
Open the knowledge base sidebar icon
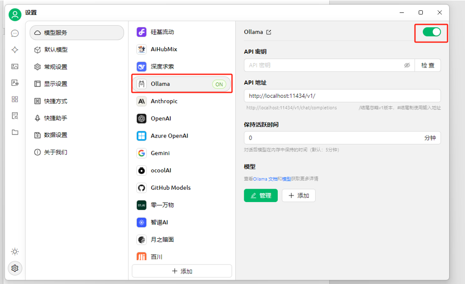[x=15, y=116]
